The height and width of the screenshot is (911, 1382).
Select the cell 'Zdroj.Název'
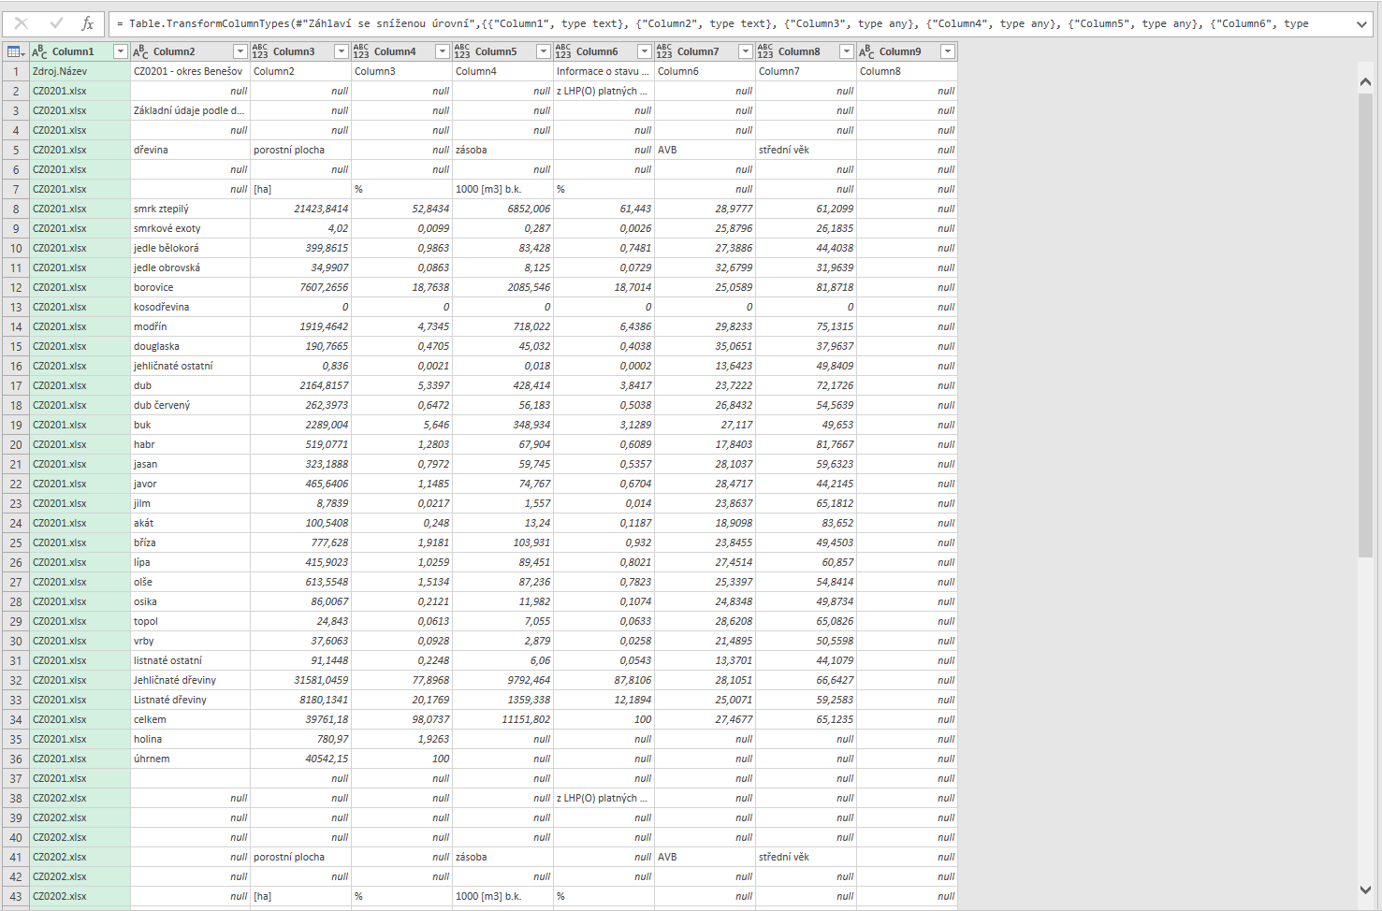(x=80, y=71)
